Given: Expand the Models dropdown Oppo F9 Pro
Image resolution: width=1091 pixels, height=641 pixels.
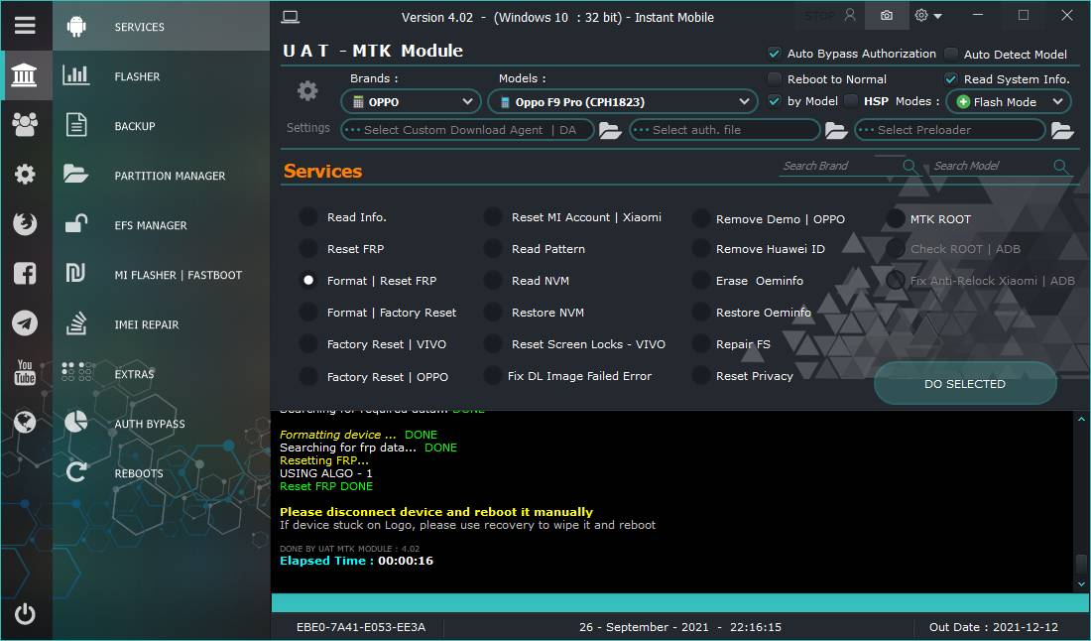Looking at the screenshot, I should coord(623,101).
